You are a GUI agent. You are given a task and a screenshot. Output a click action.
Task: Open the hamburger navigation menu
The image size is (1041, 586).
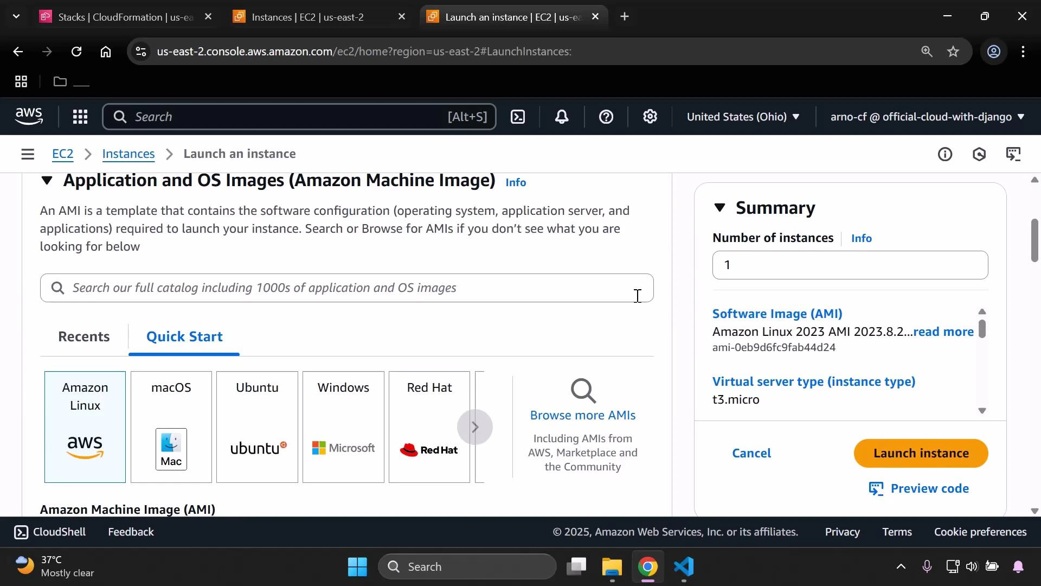click(27, 154)
